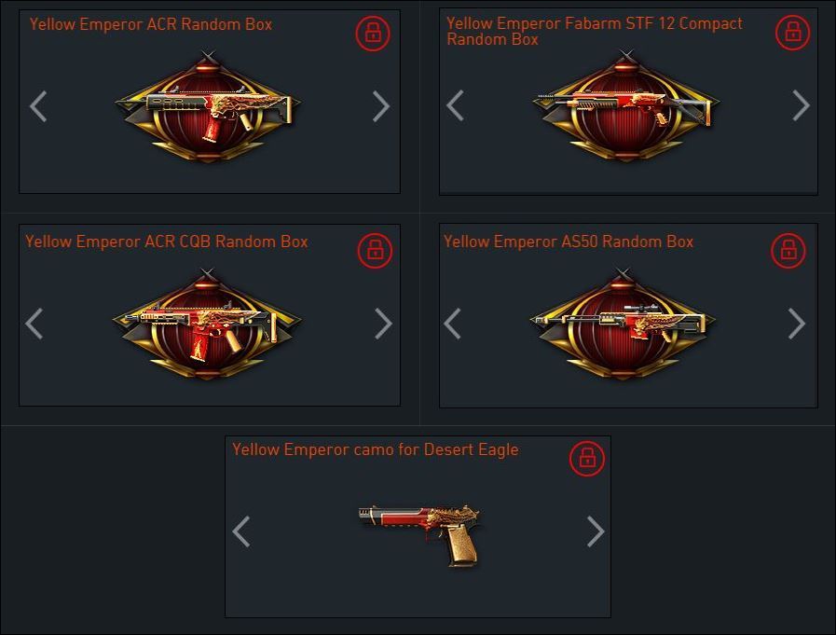View previous Desert Eagle camo slide
The width and height of the screenshot is (836, 635).
pos(241,531)
